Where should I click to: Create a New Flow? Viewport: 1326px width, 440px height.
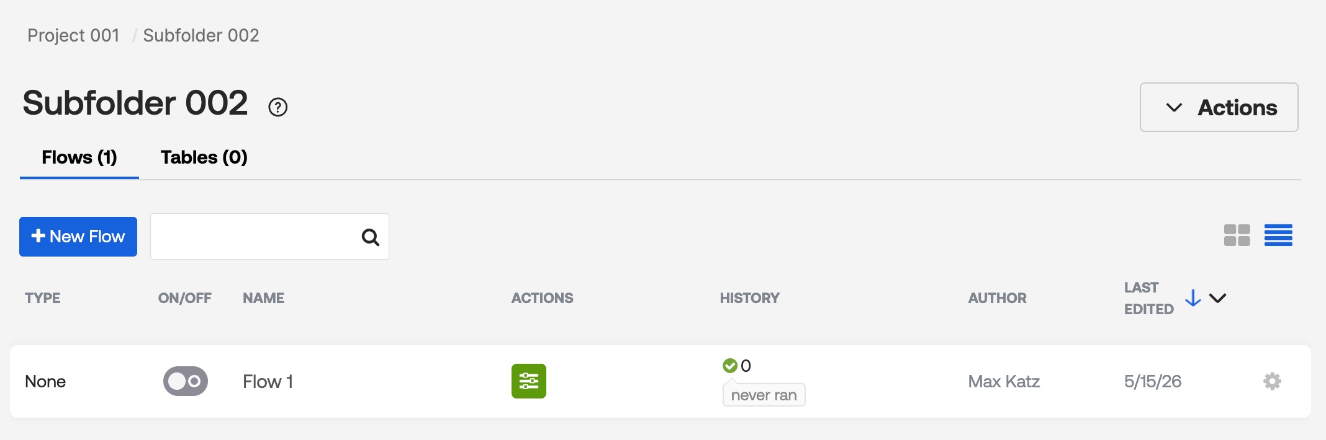click(x=78, y=237)
